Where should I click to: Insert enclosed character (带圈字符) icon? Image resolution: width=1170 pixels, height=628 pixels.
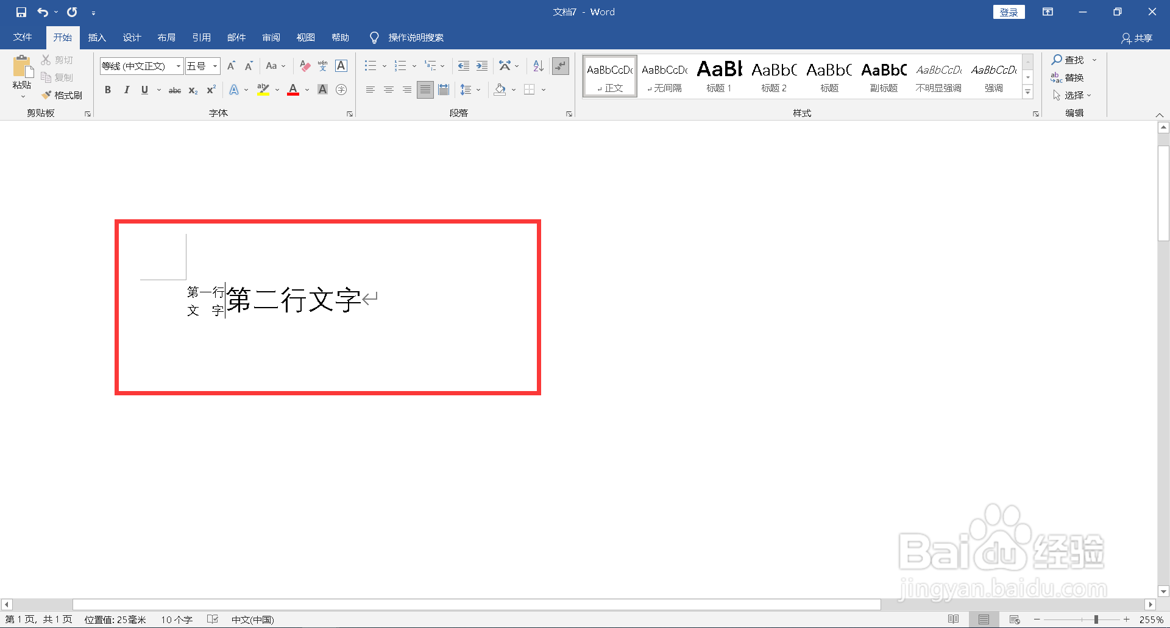tap(341, 90)
